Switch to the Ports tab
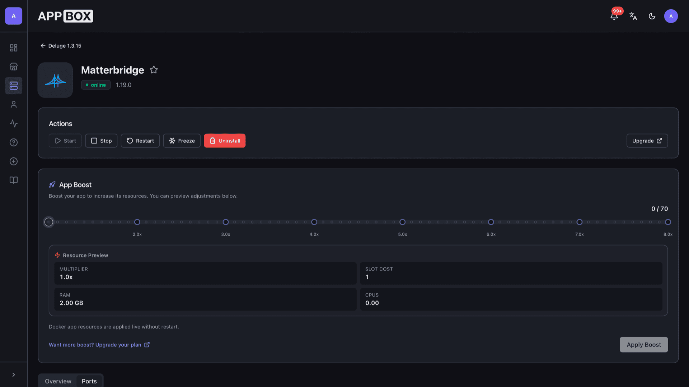 tap(89, 381)
